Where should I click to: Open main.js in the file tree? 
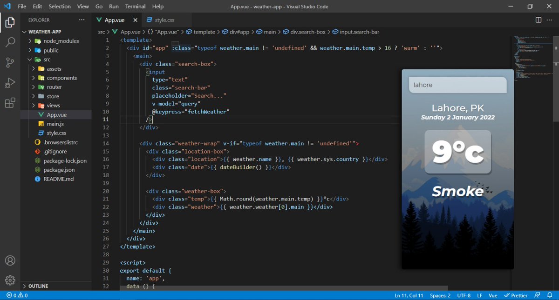(56, 124)
